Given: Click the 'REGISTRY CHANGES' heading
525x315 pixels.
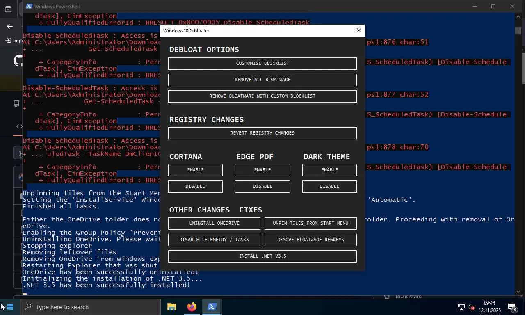Looking at the screenshot, I should (207, 119).
